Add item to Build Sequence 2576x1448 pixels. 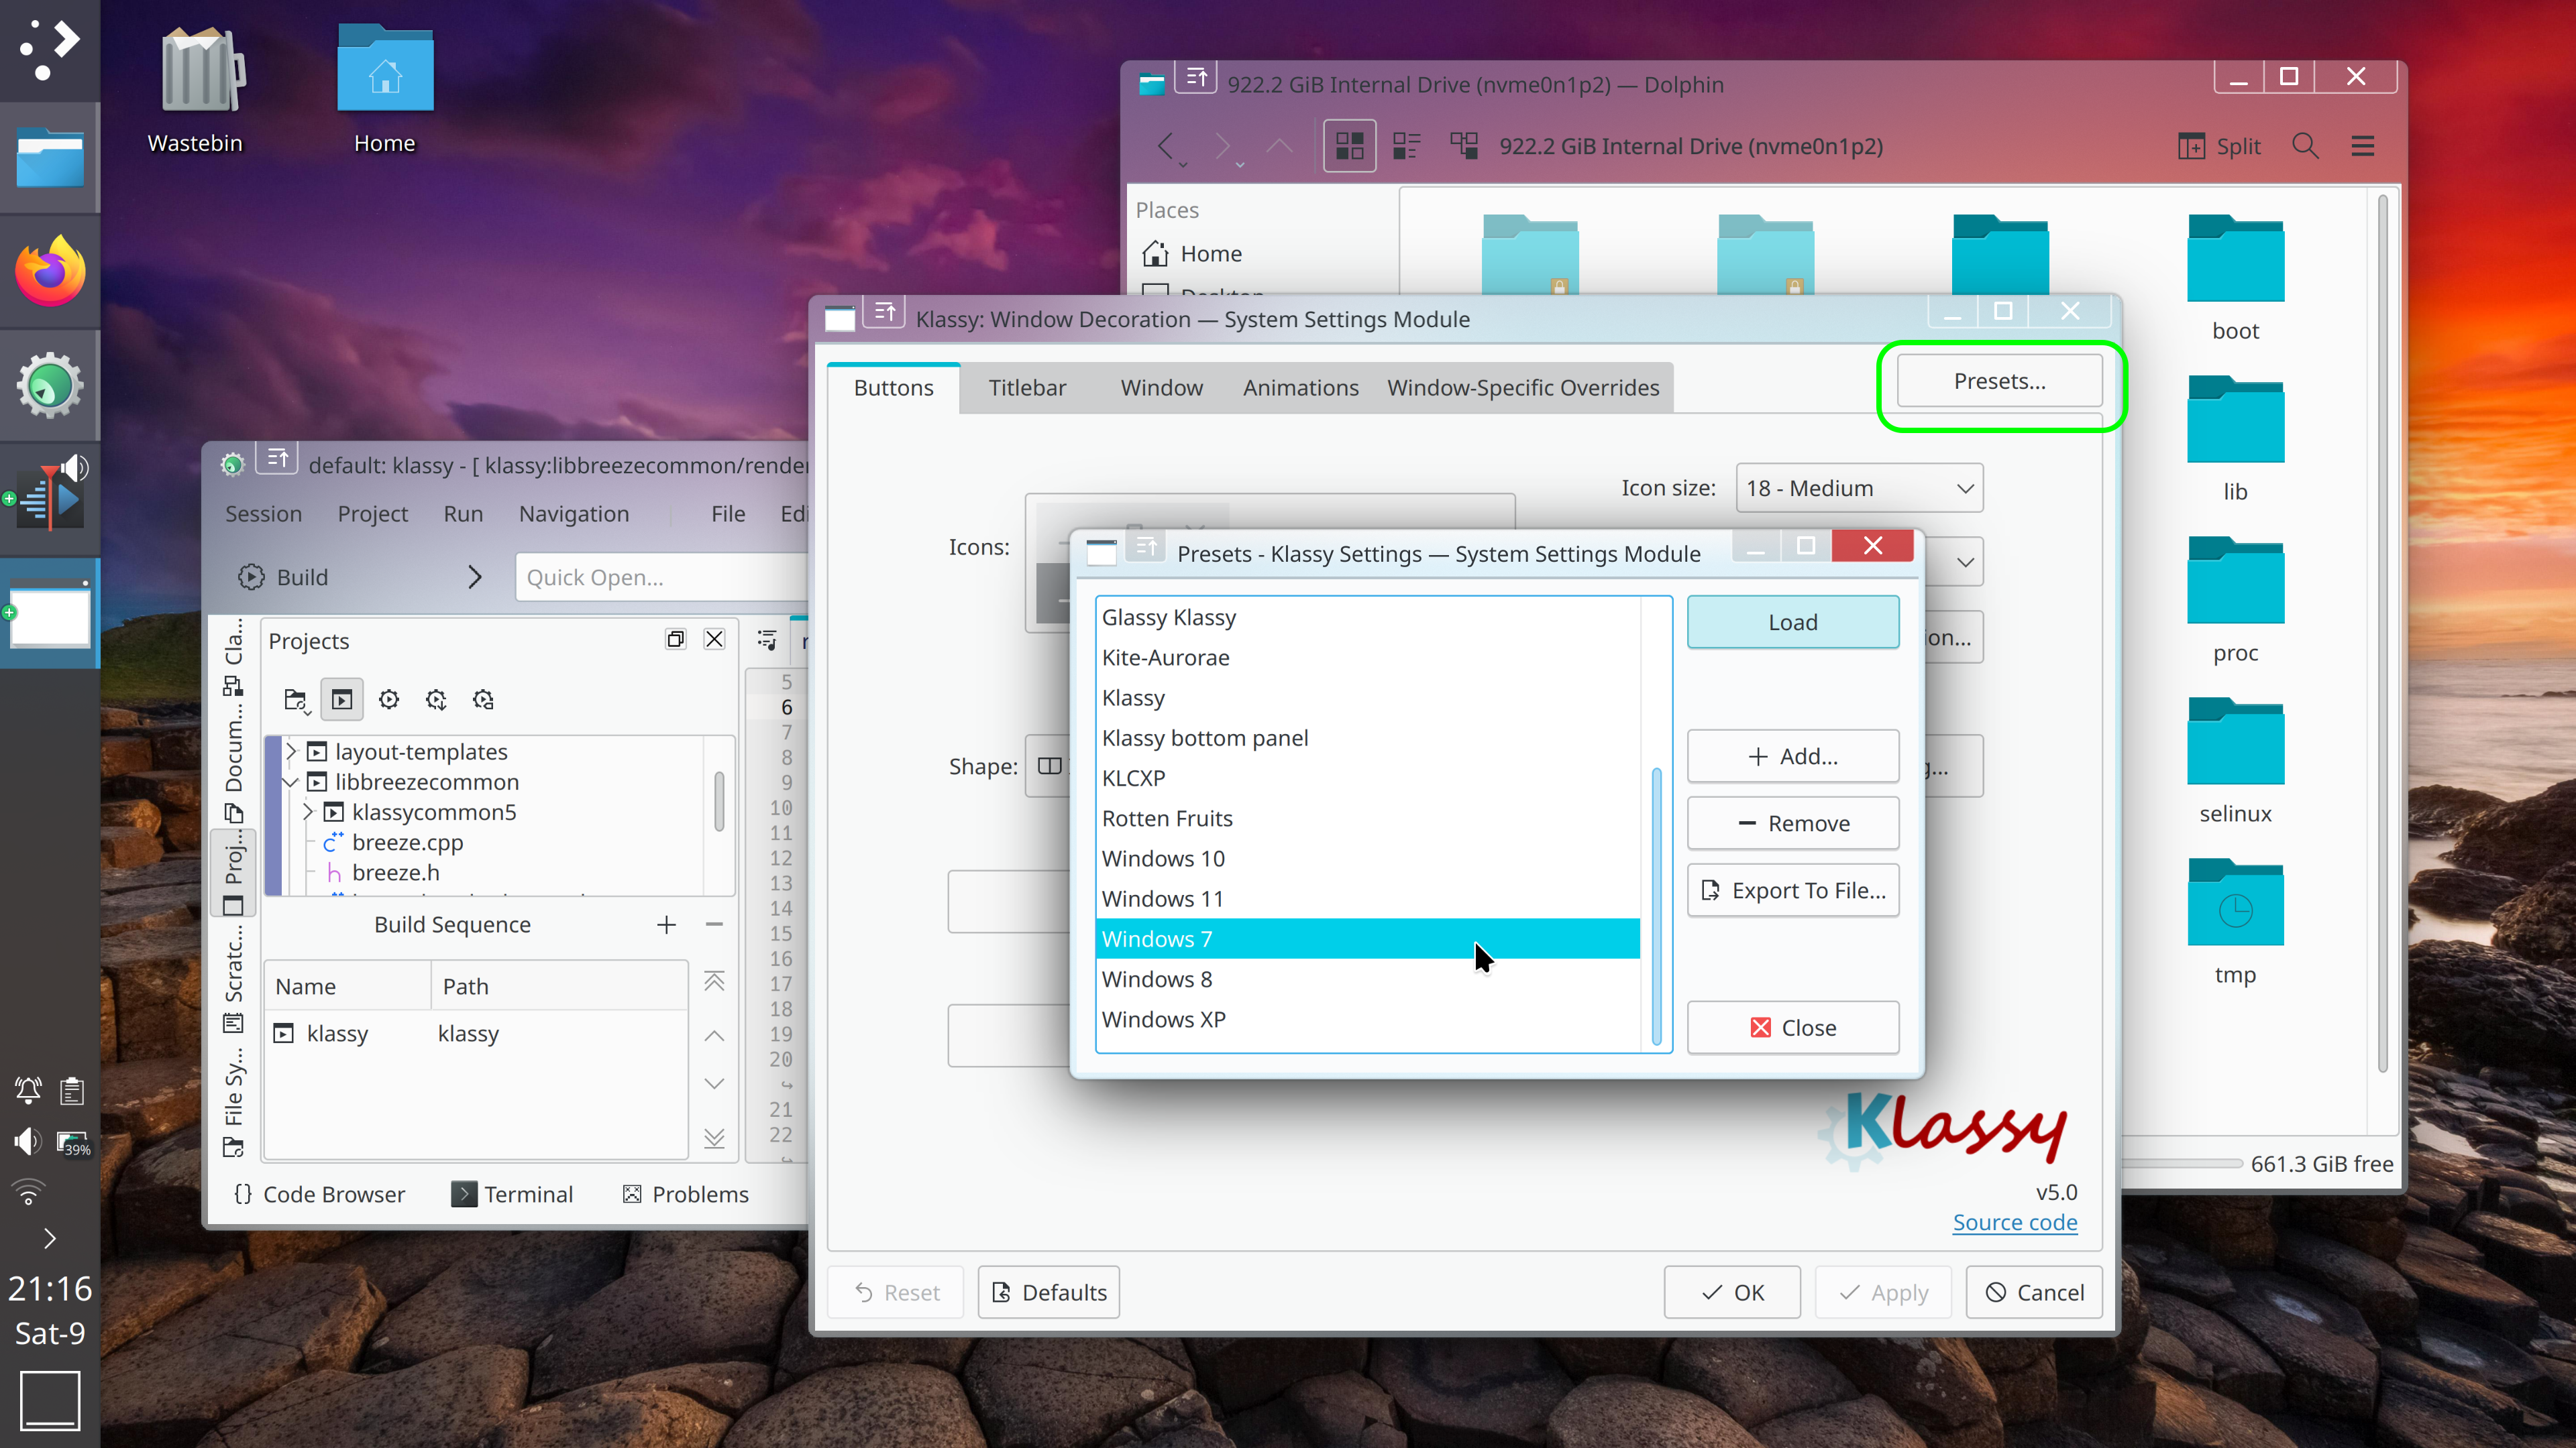click(666, 924)
